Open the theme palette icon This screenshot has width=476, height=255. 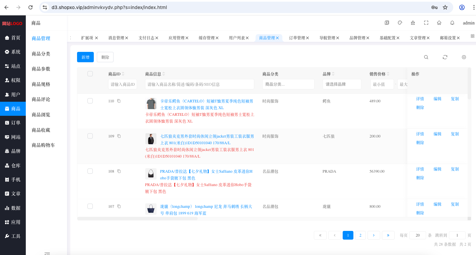pos(400,23)
